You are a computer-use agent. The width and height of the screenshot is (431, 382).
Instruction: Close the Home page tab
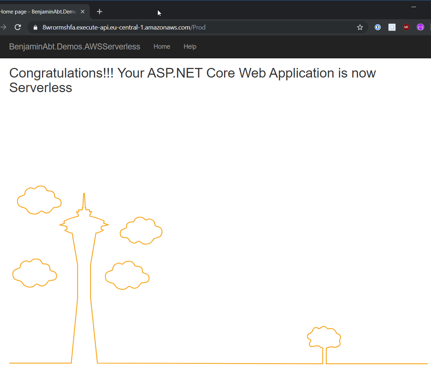pos(83,11)
